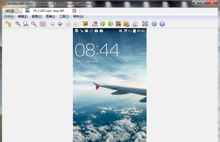Click the zoom out magnifier
The width and height of the screenshot is (220, 142).
tap(34, 24)
